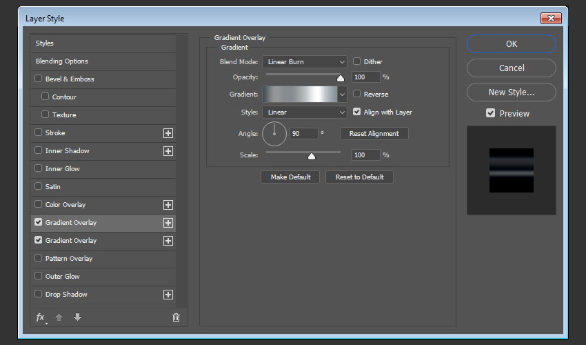
Task: Enable the Dither checkbox
Action: tap(357, 61)
